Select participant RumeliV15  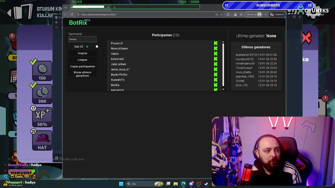click(x=118, y=80)
